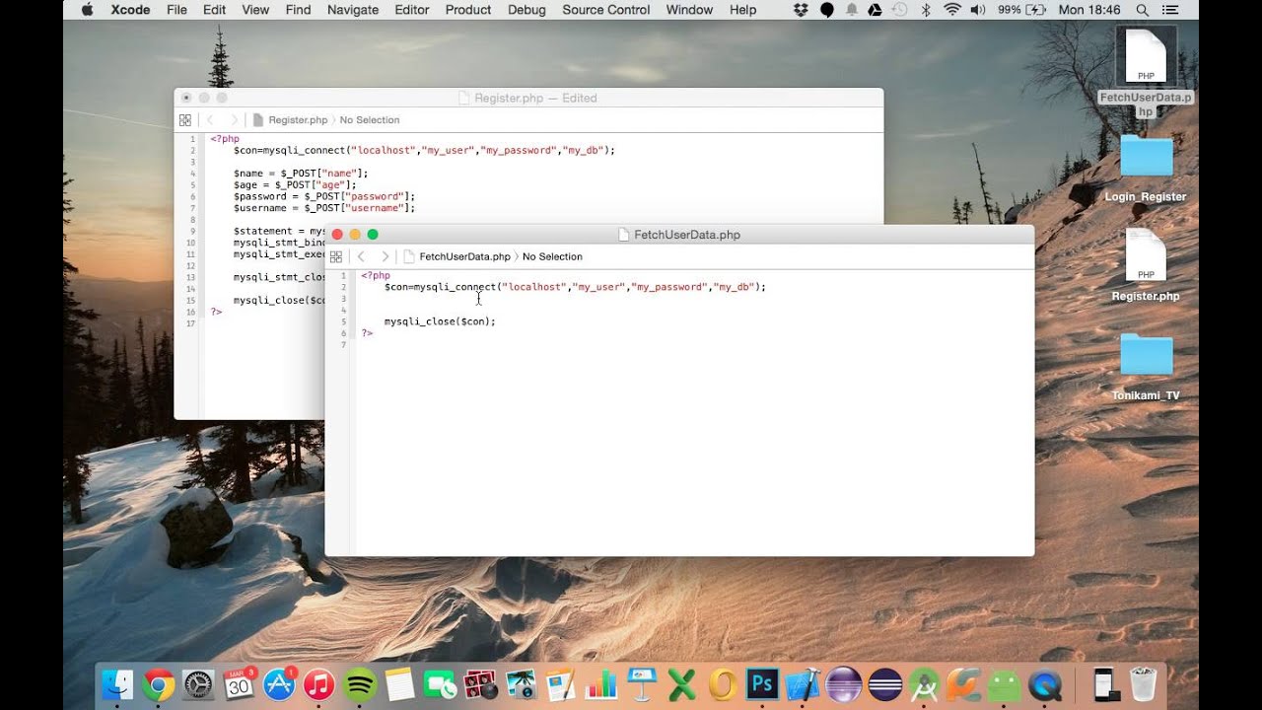The height and width of the screenshot is (710, 1262).
Task: Go back in Register.php jump bar
Action: (x=210, y=120)
